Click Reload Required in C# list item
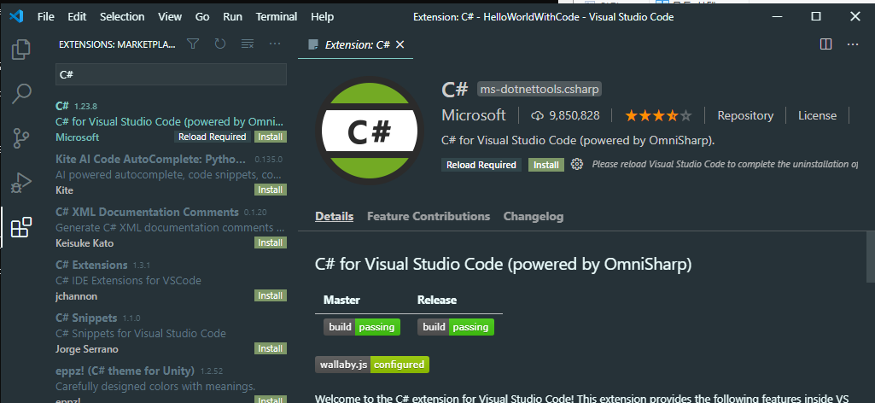875x403 pixels. click(212, 137)
